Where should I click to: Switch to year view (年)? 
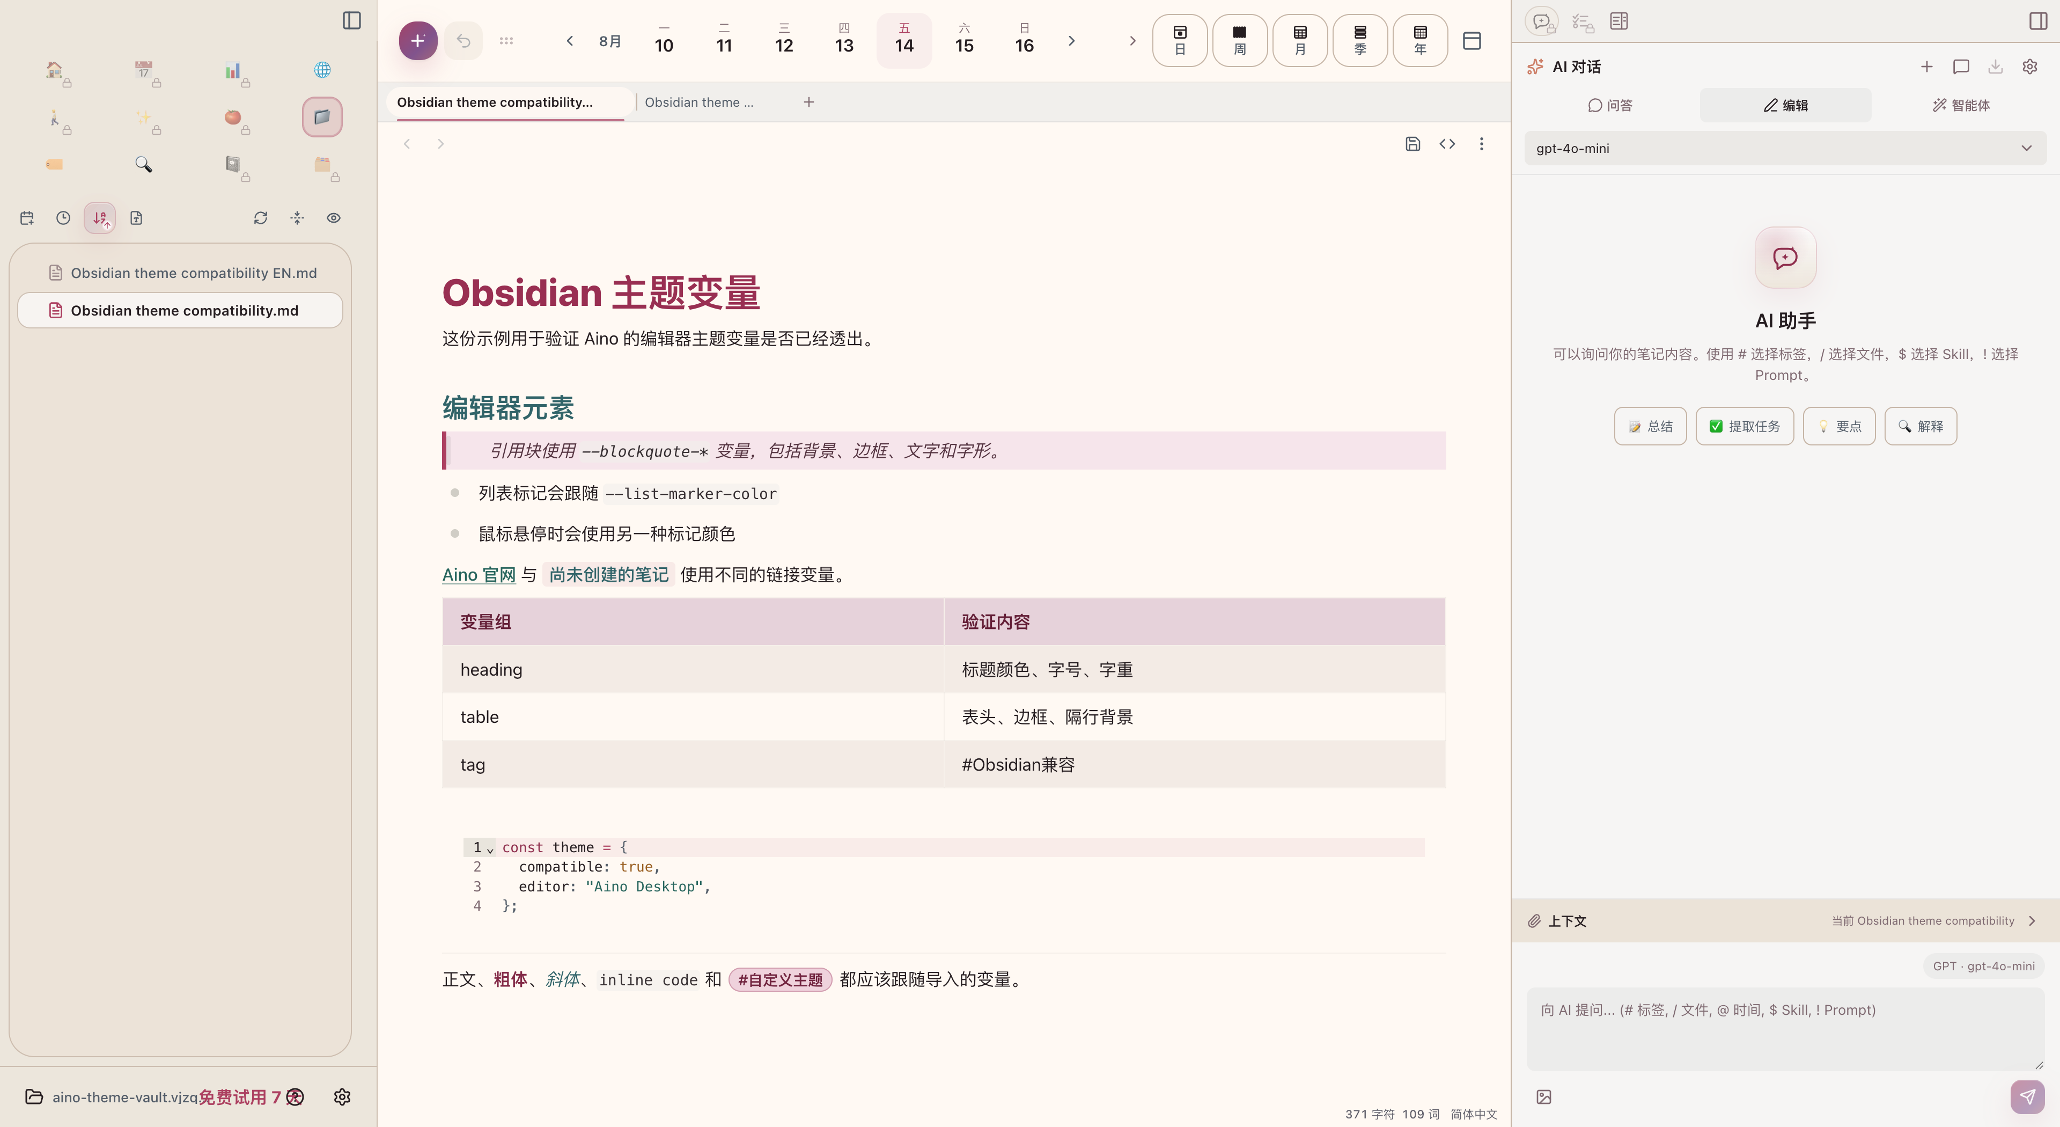click(x=1420, y=41)
